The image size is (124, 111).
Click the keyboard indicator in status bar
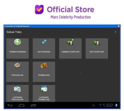[93, 105]
